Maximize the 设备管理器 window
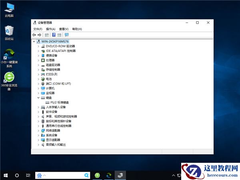Screen dimensions: 240x180 click(198, 23)
